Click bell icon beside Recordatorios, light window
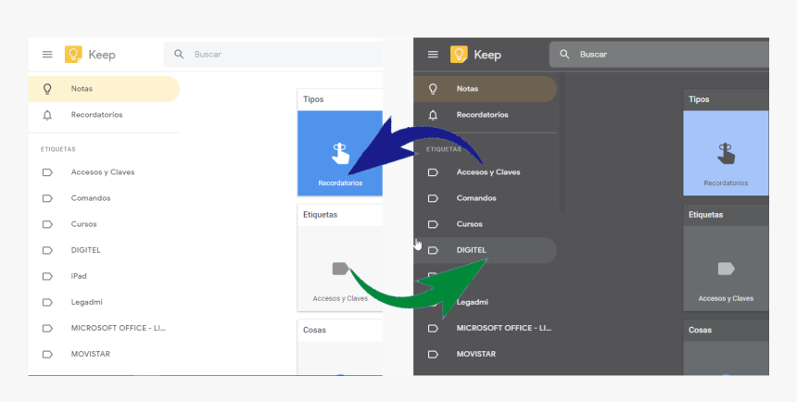 (x=47, y=116)
